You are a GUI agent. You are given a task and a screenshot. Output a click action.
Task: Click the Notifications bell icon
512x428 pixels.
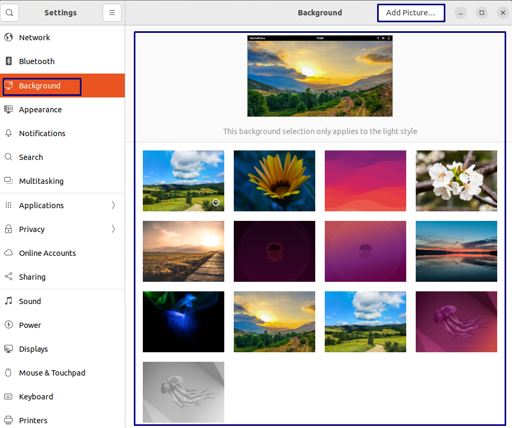coord(8,133)
